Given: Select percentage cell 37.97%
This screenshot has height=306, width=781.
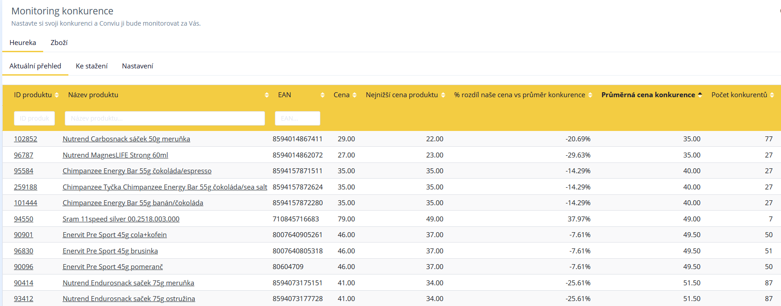Looking at the screenshot, I should click(579, 219).
